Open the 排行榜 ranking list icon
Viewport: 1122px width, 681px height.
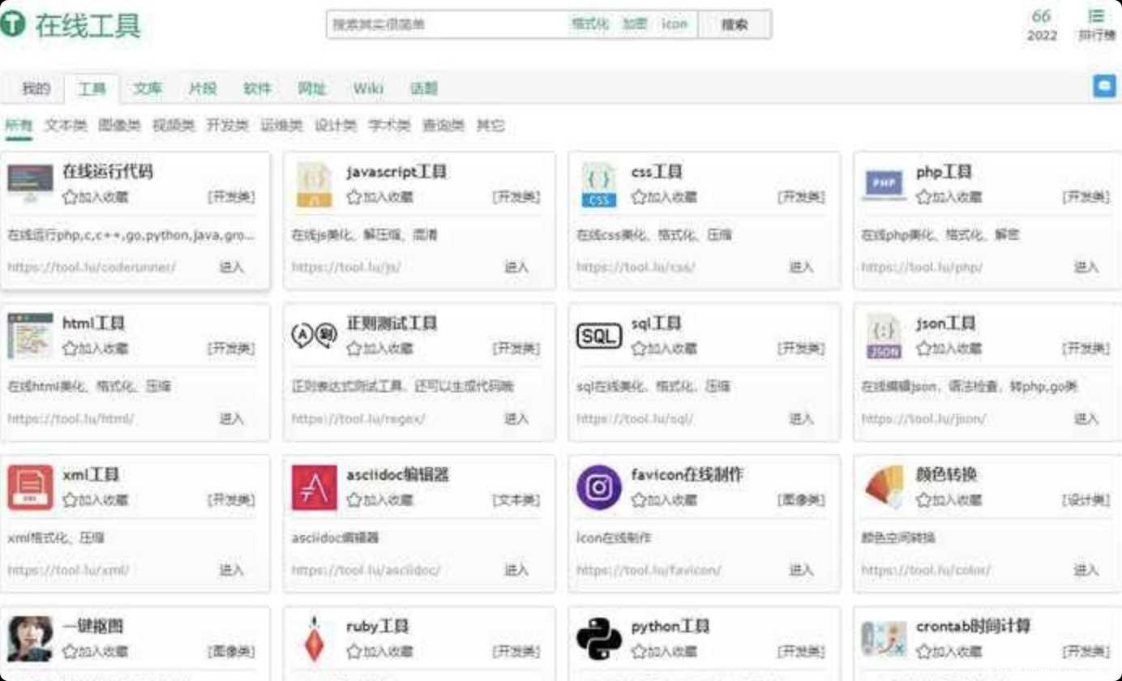coord(1096,24)
